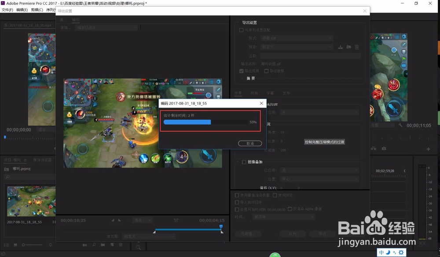Open the 编辑(E) menu
The height and width of the screenshot is (257, 440).
click(x=22, y=10)
